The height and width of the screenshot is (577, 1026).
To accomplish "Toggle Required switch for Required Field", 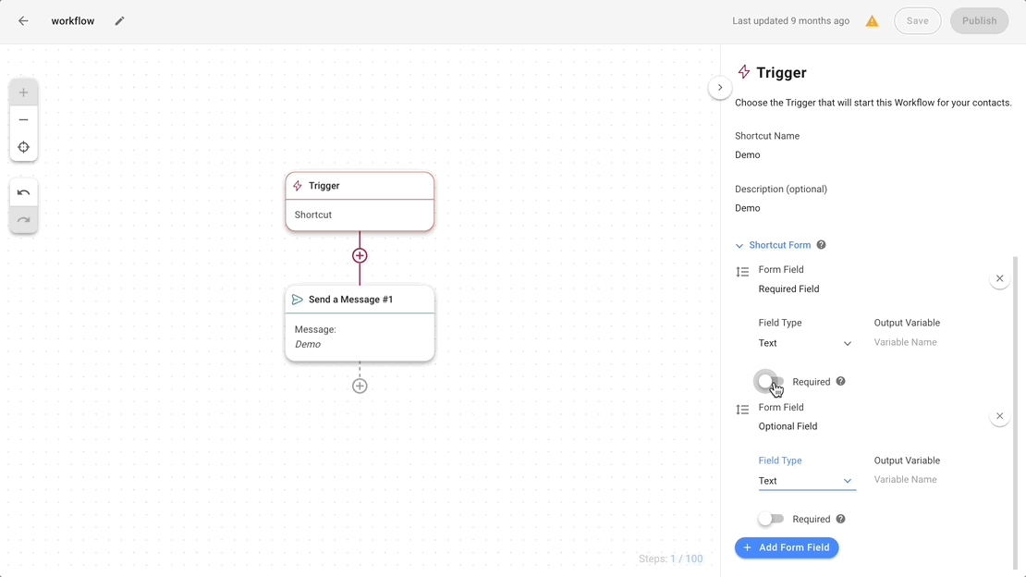I will click(x=770, y=382).
